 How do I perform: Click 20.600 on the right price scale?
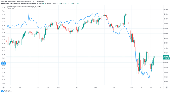[x=166, y=29]
